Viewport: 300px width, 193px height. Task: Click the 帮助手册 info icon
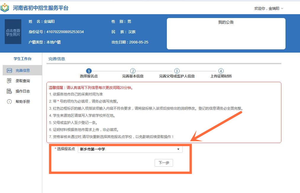click(x=9, y=101)
